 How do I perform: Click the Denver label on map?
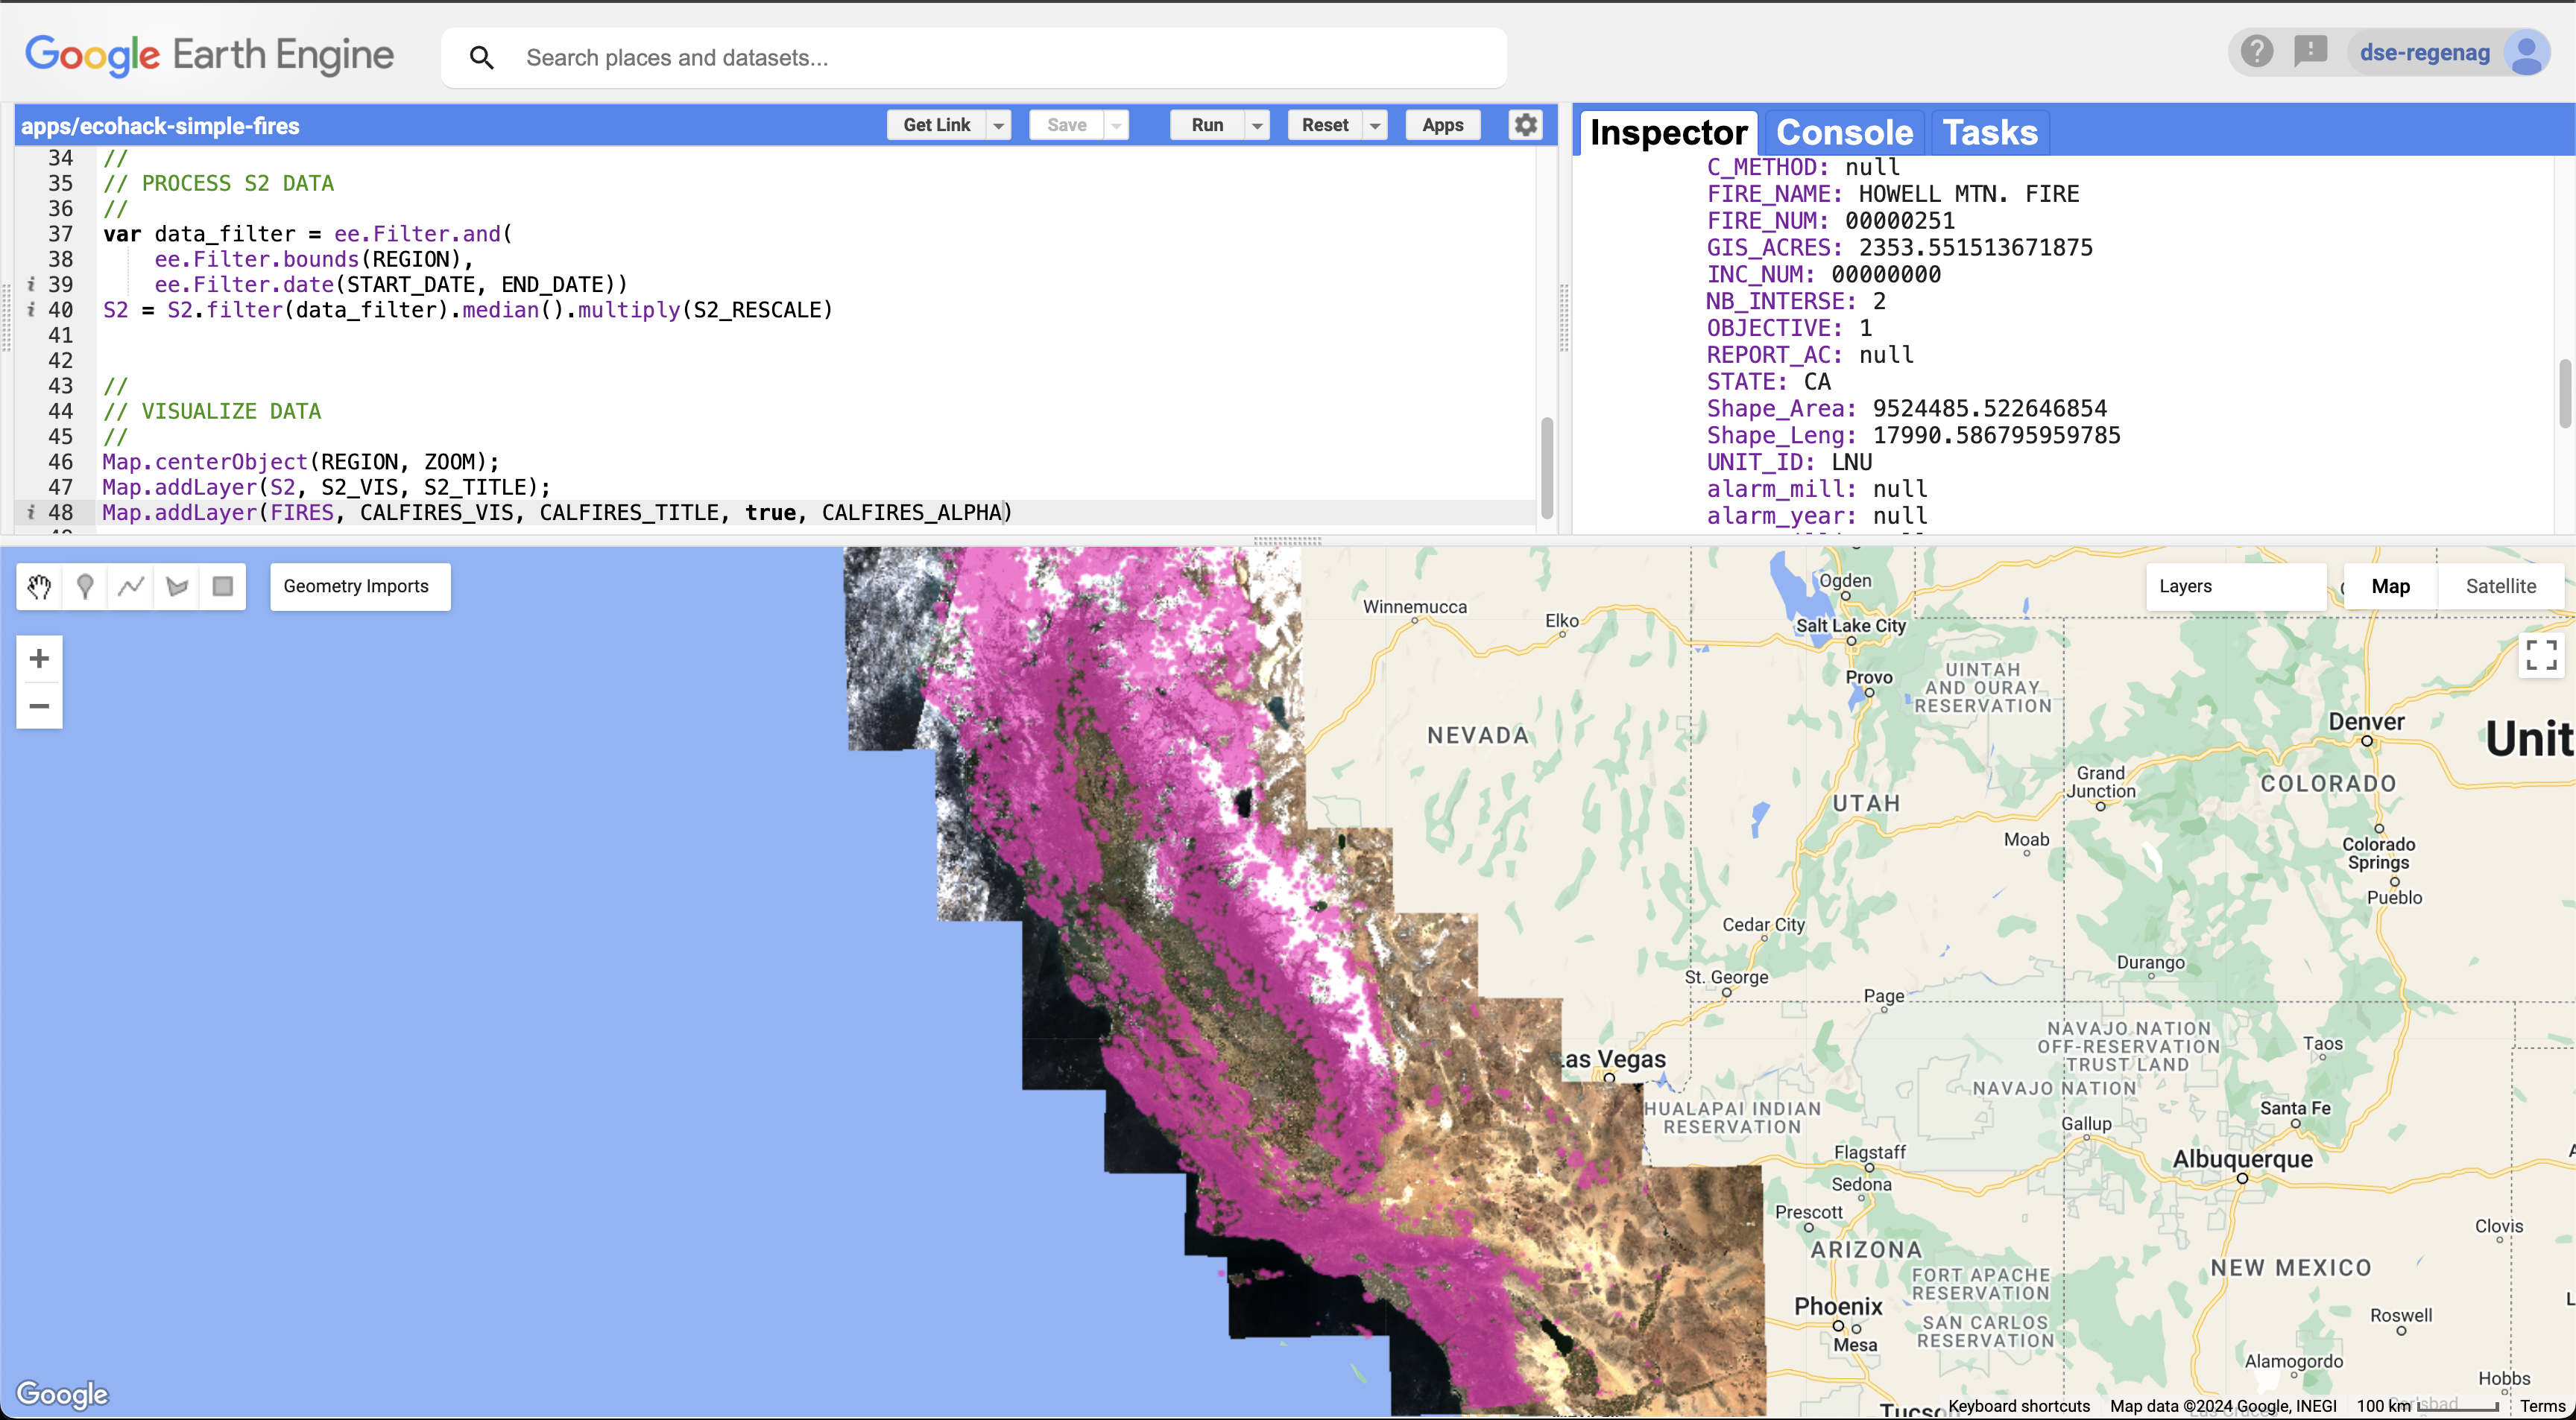click(2366, 721)
